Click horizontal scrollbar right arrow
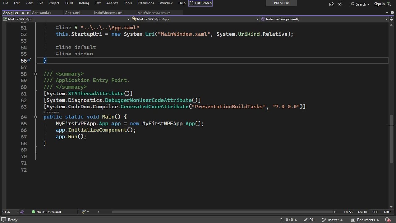The width and height of the screenshot is (396, 223). click(335, 212)
